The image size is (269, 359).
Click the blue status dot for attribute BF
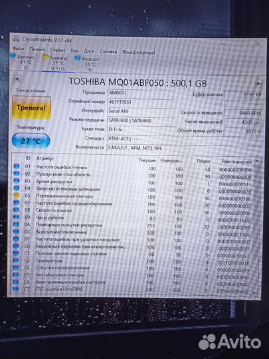(16, 239)
